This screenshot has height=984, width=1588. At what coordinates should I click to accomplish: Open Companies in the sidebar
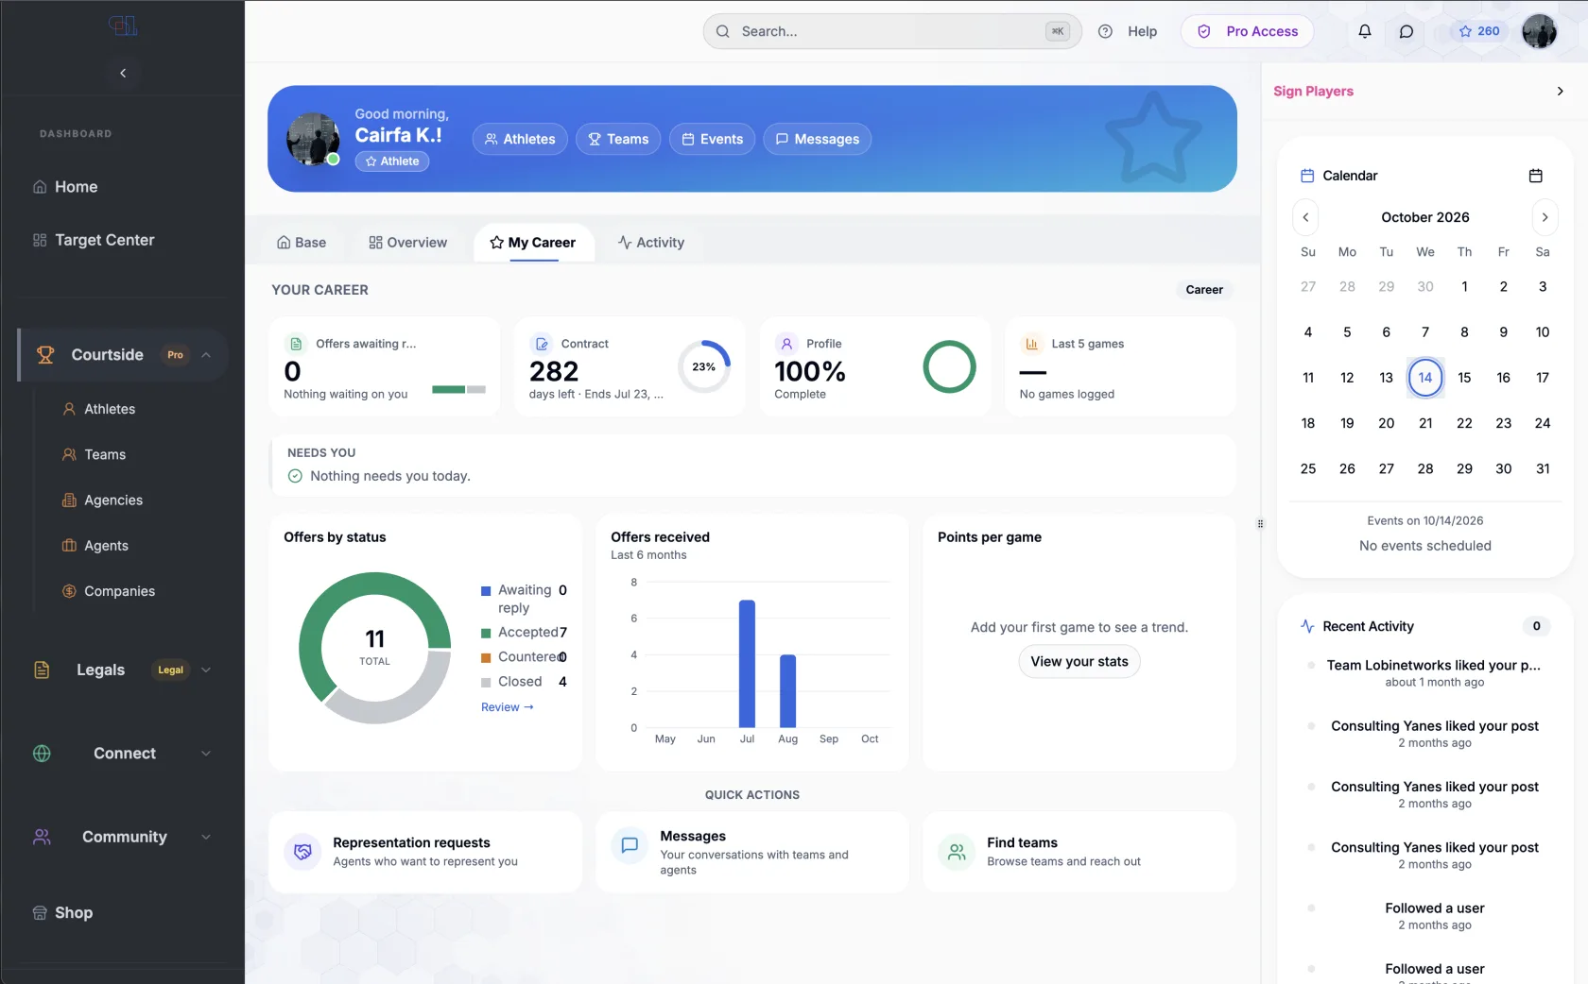[119, 591]
